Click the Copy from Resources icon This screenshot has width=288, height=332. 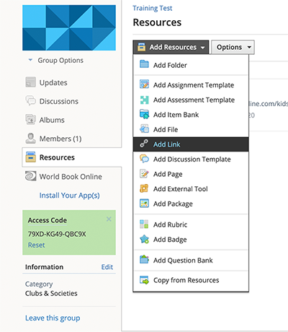[x=144, y=280]
